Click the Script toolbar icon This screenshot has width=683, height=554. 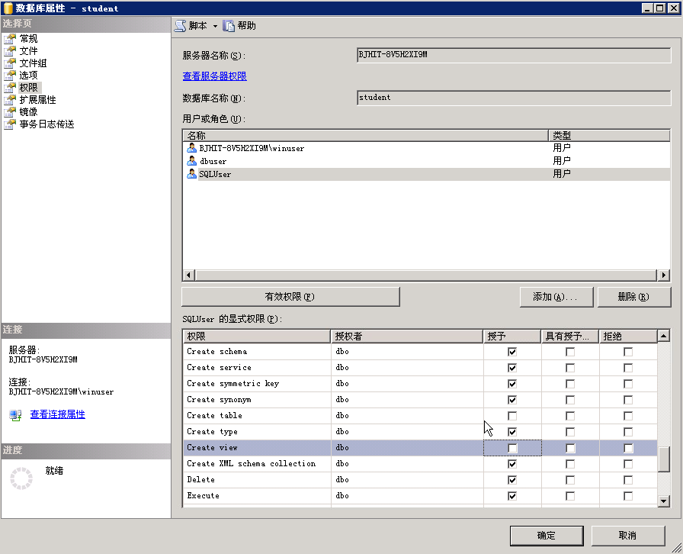point(180,26)
